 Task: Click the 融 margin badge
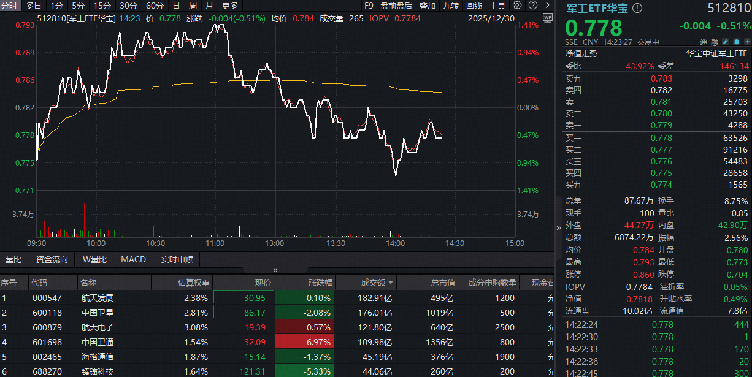(x=715, y=42)
